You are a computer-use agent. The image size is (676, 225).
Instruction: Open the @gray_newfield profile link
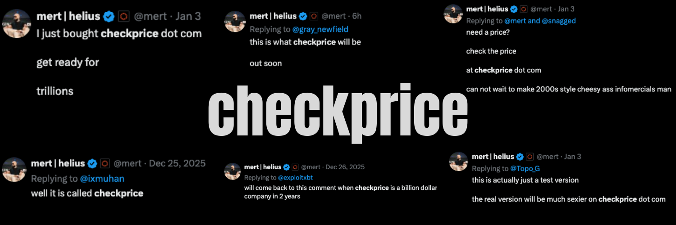coord(320,29)
